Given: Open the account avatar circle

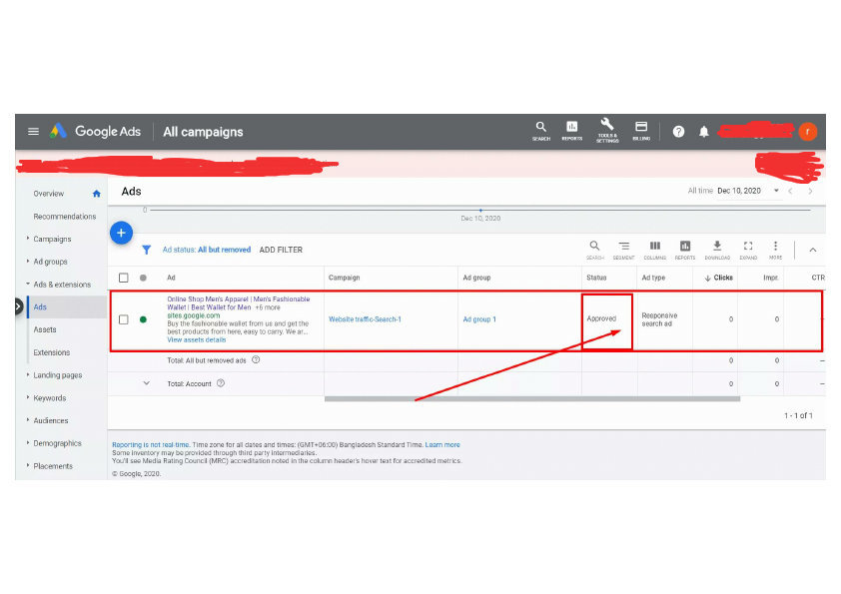Looking at the screenshot, I should click(x=807, y=132).
